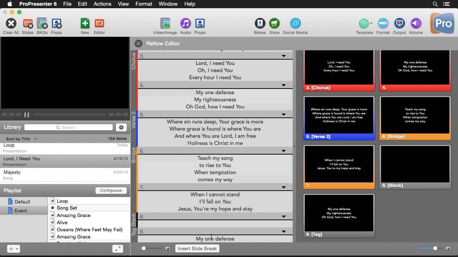Open the Apple menu

[x=10, y=4]
